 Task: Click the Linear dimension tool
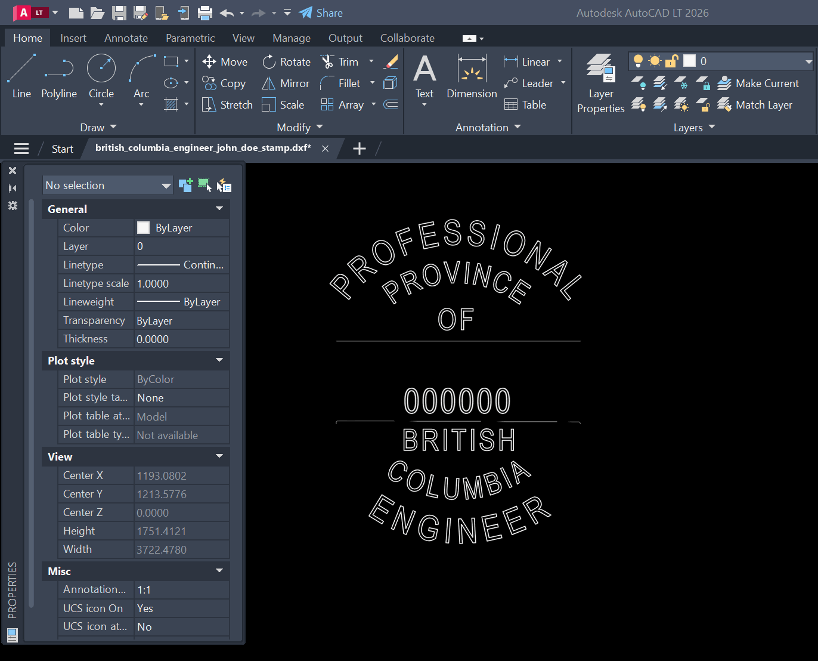pyautogui.click(x=527, y=61)
